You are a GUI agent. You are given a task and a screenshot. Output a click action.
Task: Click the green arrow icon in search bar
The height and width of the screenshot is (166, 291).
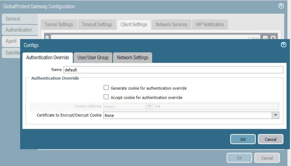click(265, 38)
